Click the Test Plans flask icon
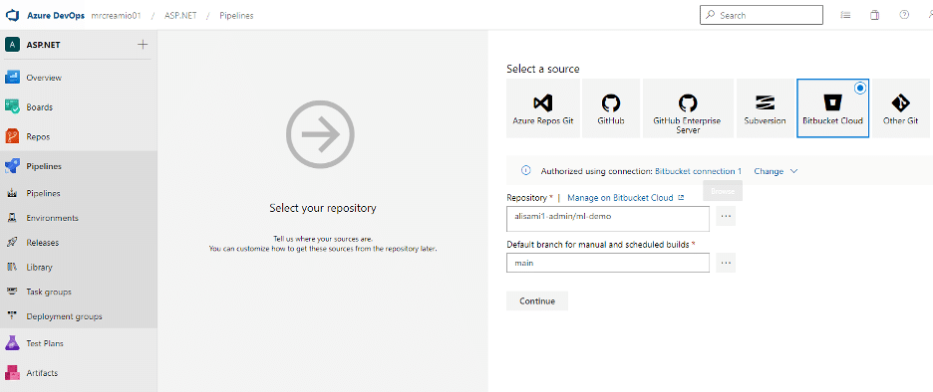Image resolution: width=933 pixels, height=392 pixels. (x=13, y=343)
